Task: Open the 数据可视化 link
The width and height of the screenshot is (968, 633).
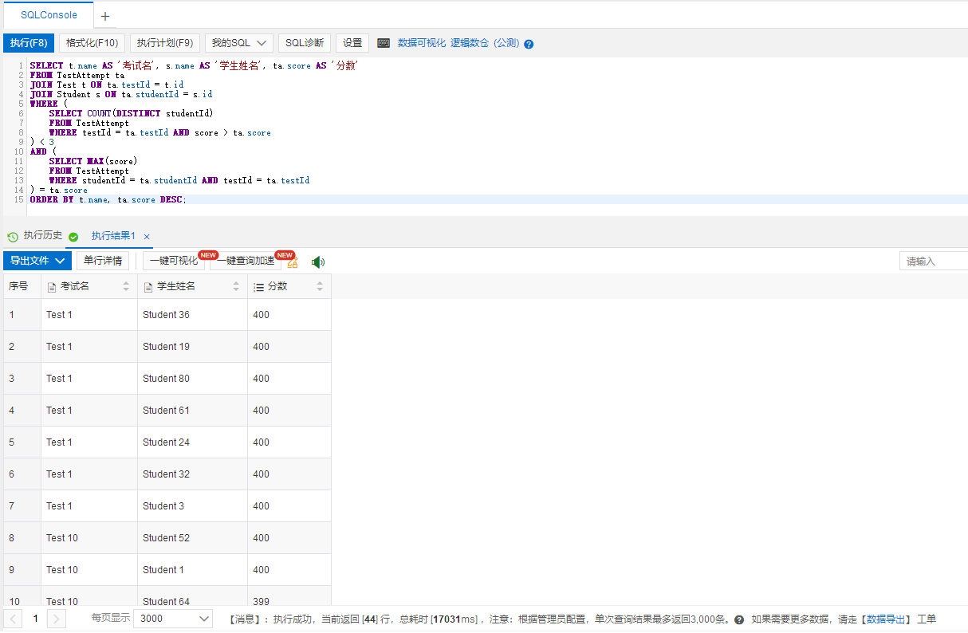Action: click(x=422, y=43)
